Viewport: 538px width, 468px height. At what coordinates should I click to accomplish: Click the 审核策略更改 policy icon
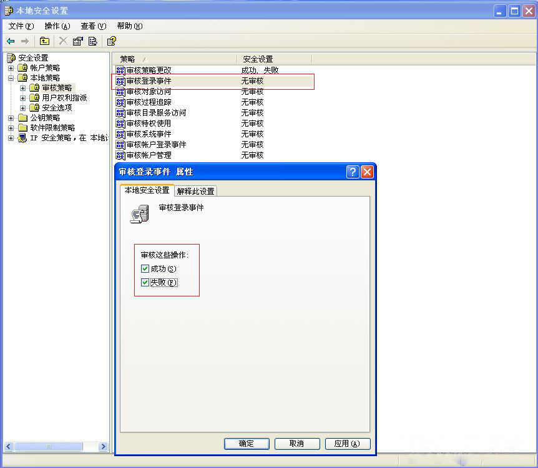(x=120, y=71)
